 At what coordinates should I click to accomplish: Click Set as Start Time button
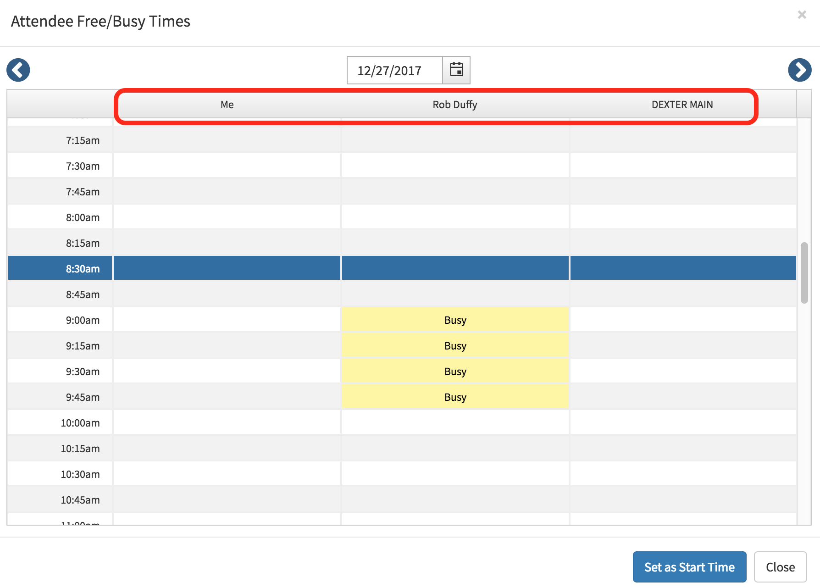tap(689, 567)
